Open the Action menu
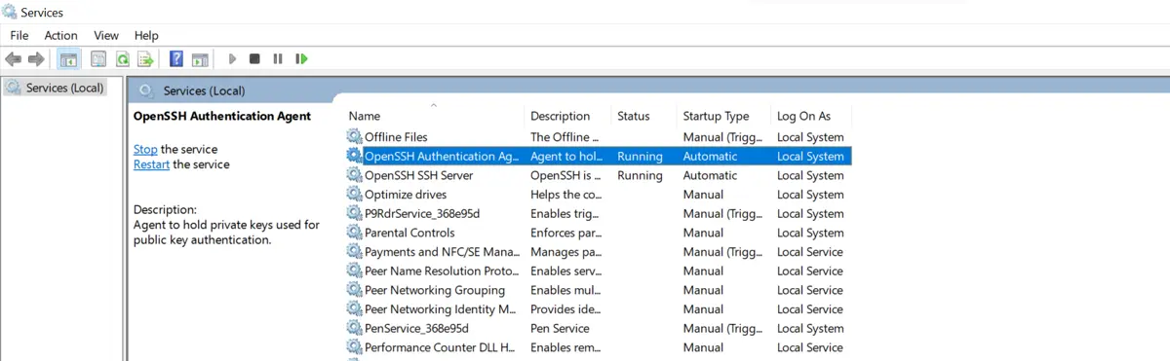 tap(61, 35)
